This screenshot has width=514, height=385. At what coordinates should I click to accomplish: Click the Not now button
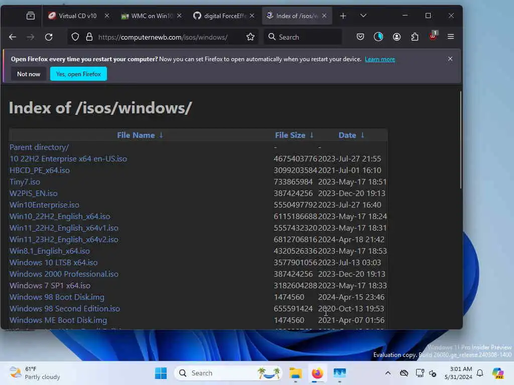tap(29, 74)
